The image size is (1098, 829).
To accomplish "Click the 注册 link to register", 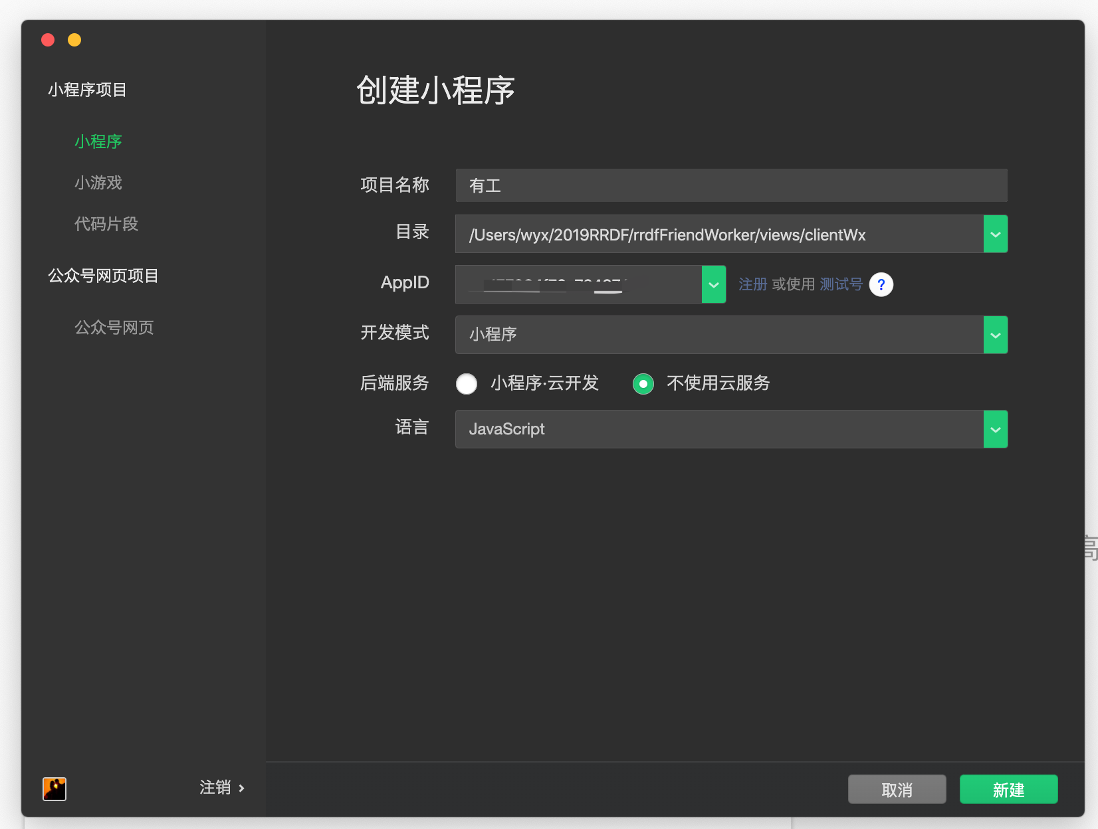I will 753,284.
